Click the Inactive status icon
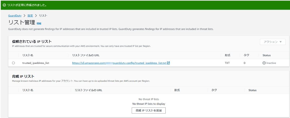Image resolution: width=290 pixels, height=118 pixels. tap(264, 63)
